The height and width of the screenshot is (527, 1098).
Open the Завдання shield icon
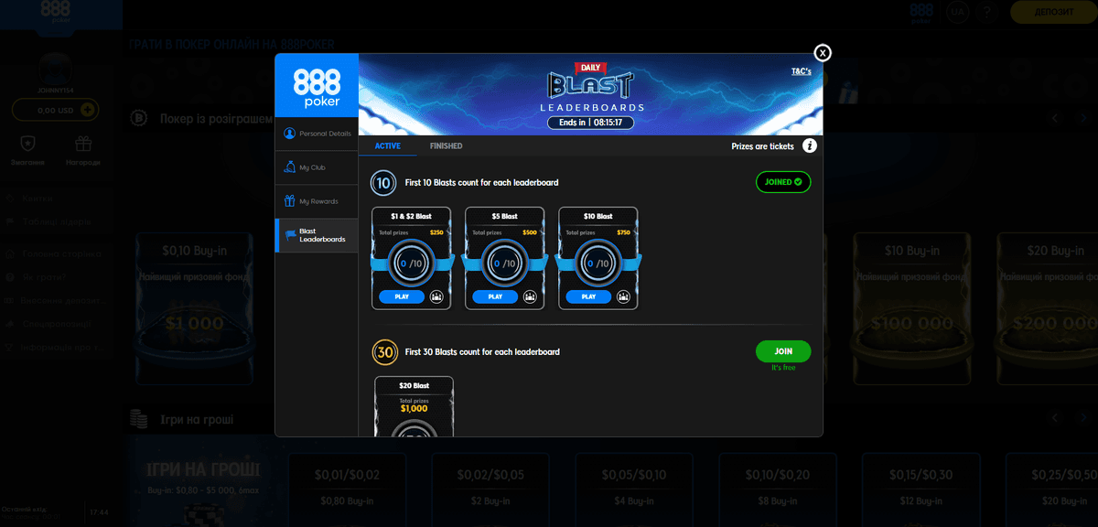coord(27,145)
